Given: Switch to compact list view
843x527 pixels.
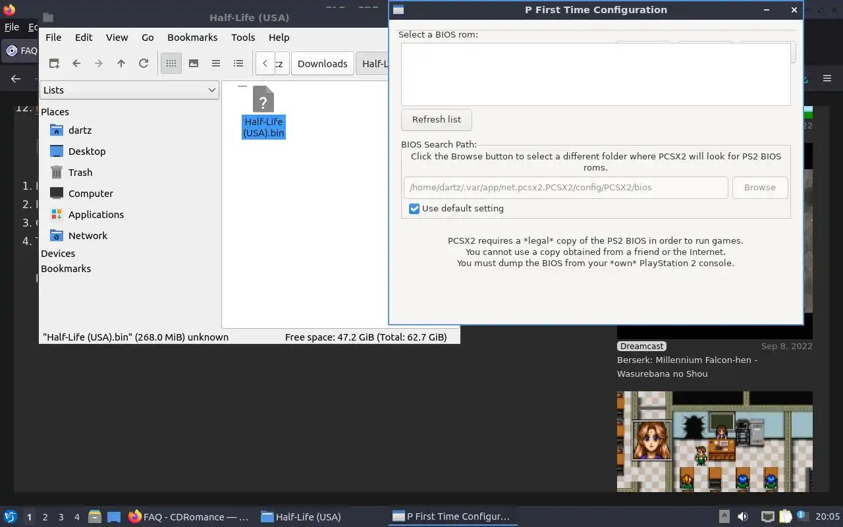Looking at the screenshot, I should point(216,63).
